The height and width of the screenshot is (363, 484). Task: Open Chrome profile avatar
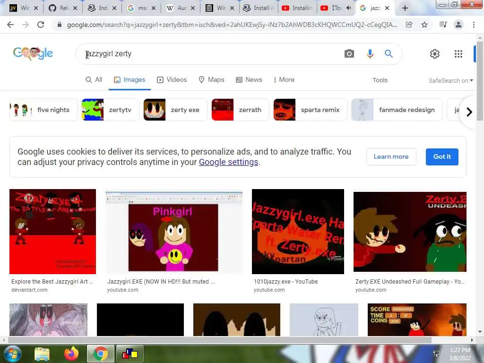(x=458, y=25)
